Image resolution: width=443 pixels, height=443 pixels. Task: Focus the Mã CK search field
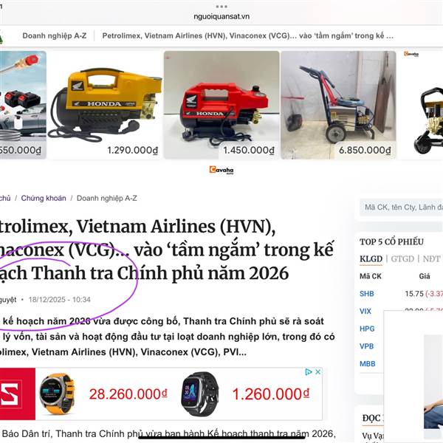pos(401,207)
